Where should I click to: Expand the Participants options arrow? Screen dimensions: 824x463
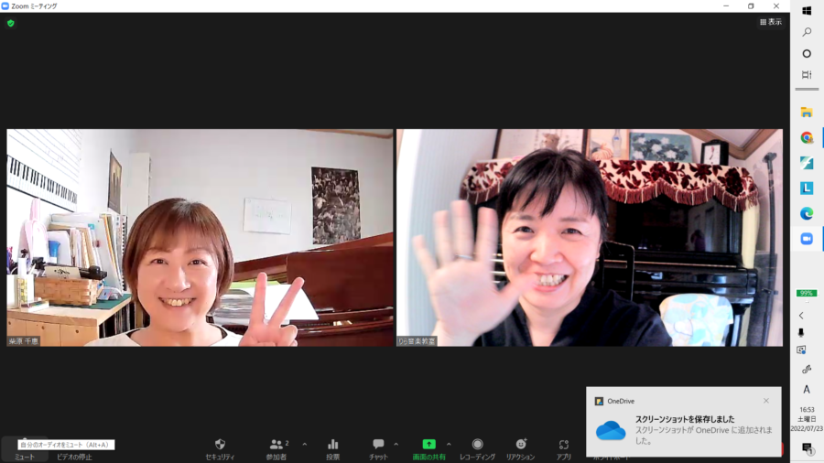(305, 444)
